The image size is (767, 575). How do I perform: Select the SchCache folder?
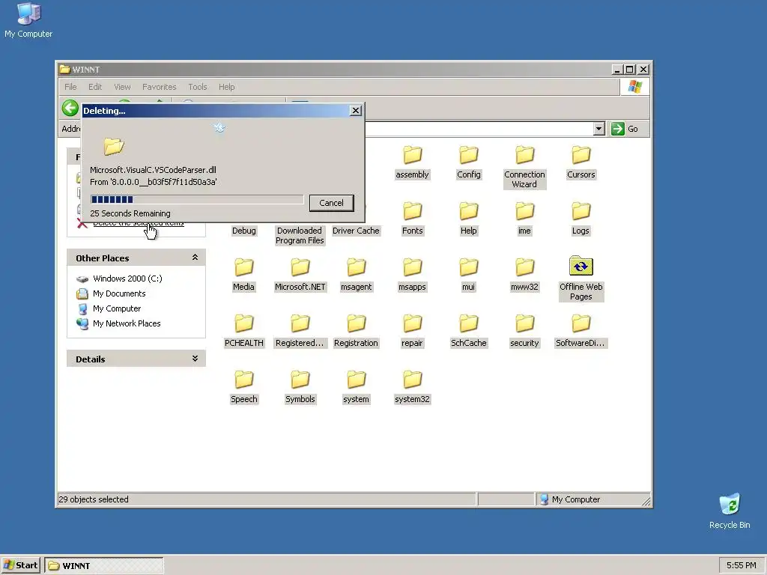[x=469, y=331]
